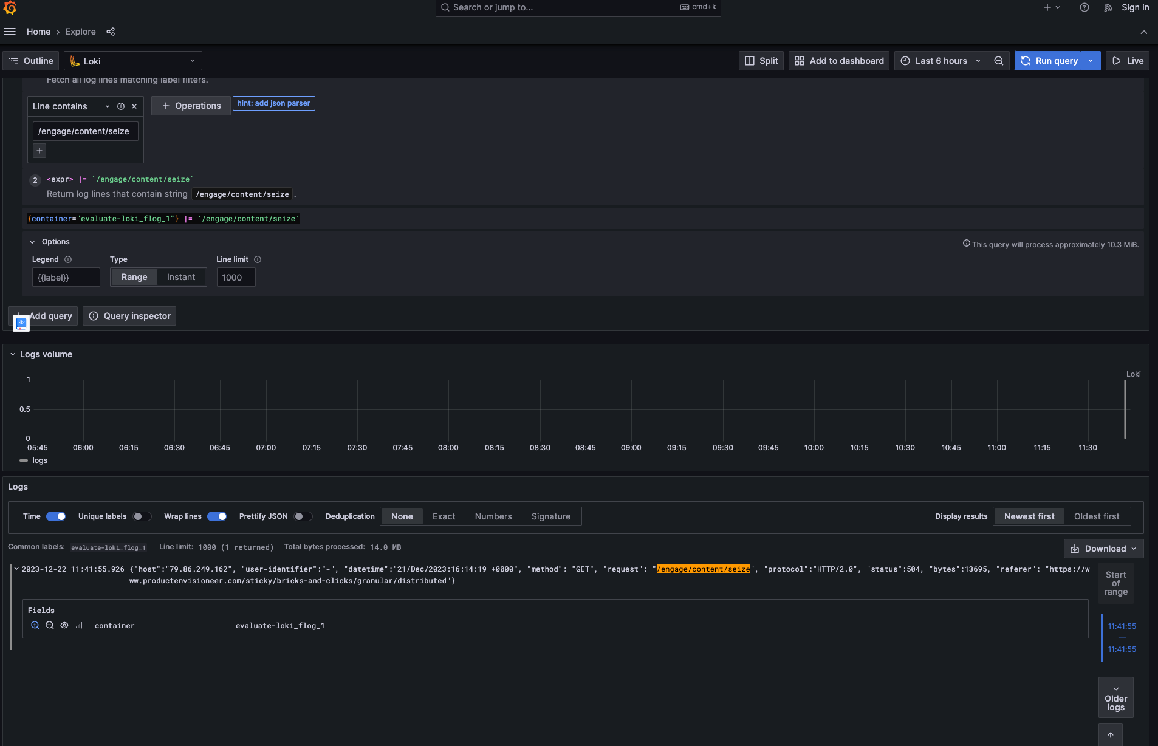Select the Instant query type
This screenshot has height=746, width=1158.
[181, 277]
